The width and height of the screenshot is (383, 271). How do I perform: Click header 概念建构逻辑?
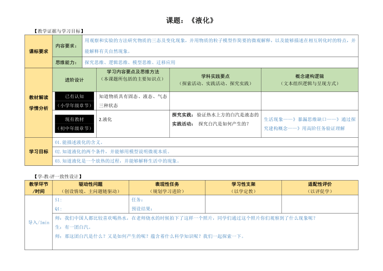[310, 76]
